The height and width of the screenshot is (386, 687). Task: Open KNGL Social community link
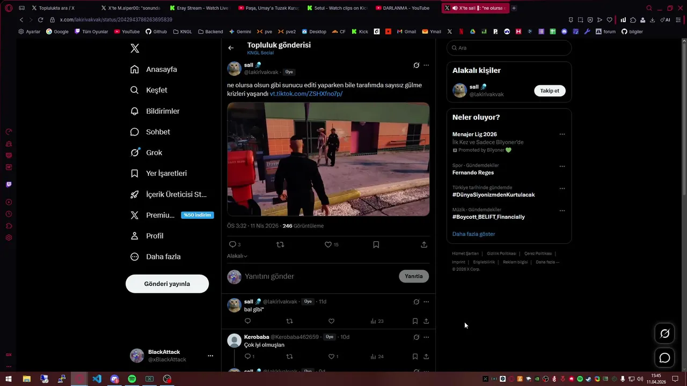point(260,53)
